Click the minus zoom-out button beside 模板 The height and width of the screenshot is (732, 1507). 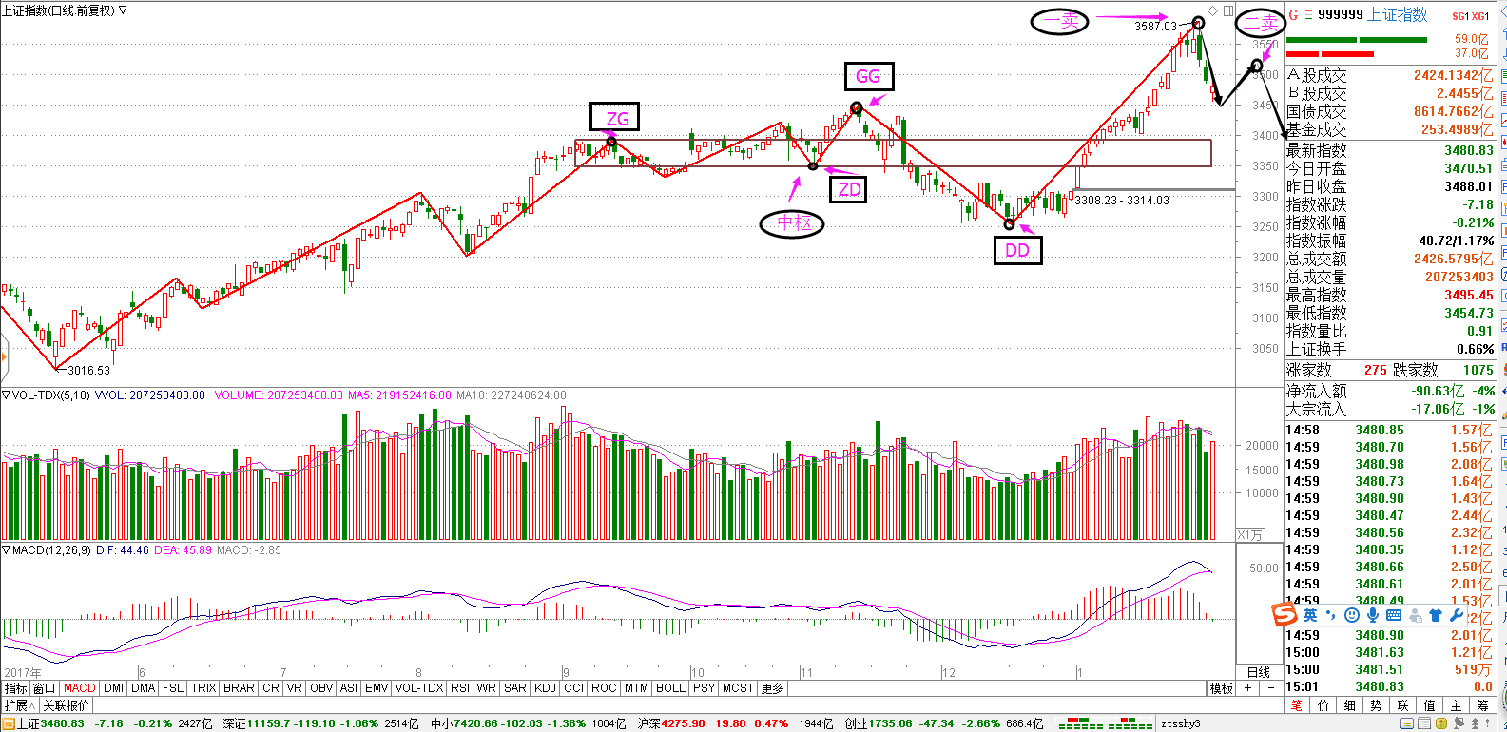point(1269,688)
